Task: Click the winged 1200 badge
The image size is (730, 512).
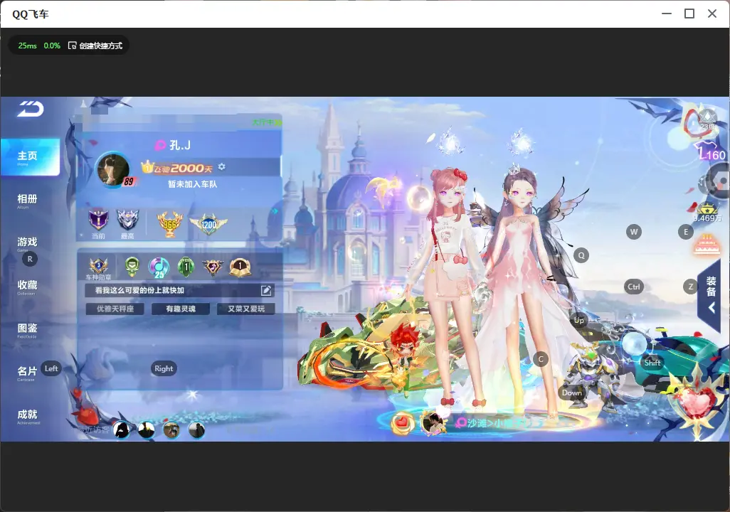Action: 208,224
